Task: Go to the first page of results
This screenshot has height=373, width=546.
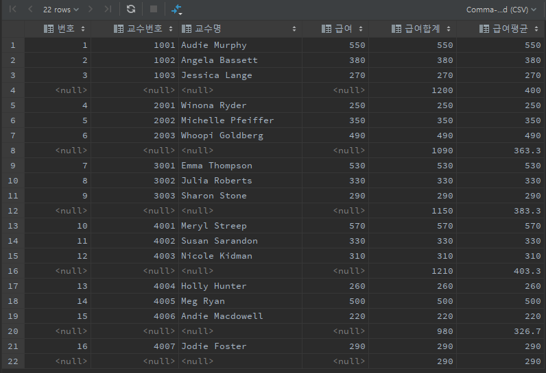Action: coord(12,10)
